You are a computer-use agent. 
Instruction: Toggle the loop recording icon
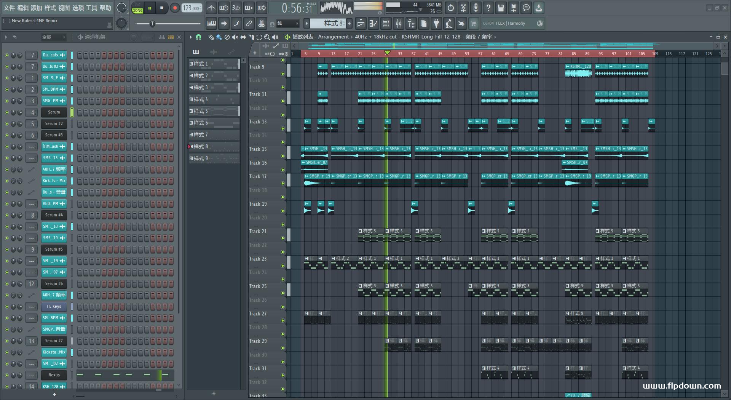pos(262,8)
